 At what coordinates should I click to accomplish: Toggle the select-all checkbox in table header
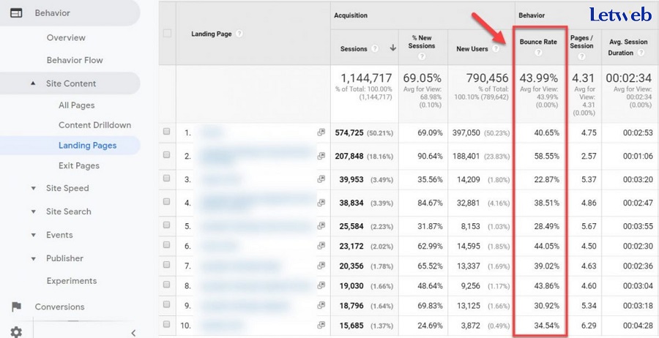167,33
